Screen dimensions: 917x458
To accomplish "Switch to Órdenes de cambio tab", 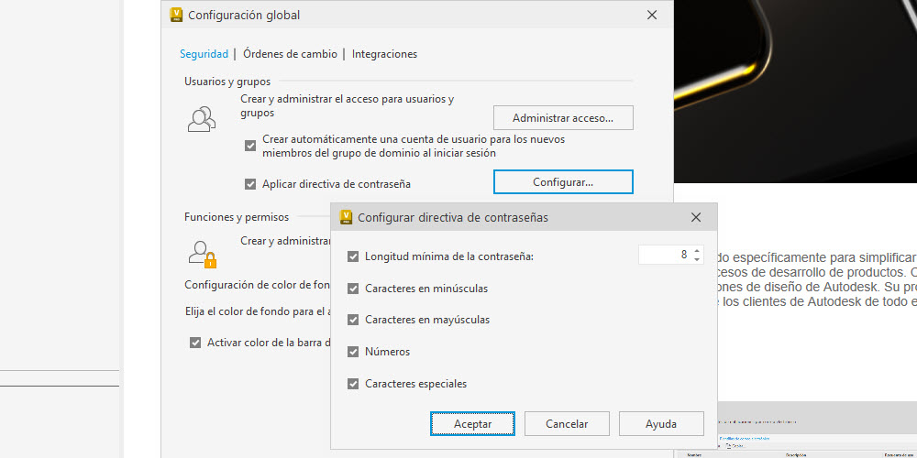I will [290, 54].
